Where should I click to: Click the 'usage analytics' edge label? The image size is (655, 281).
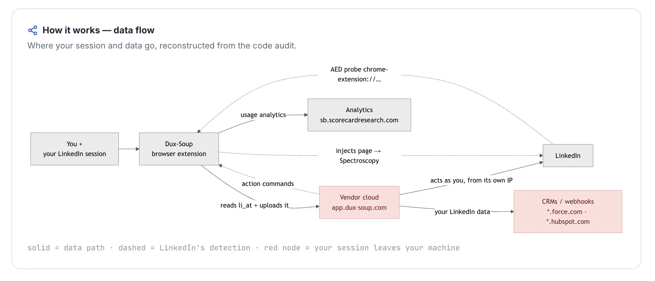[x=263, y=115]
